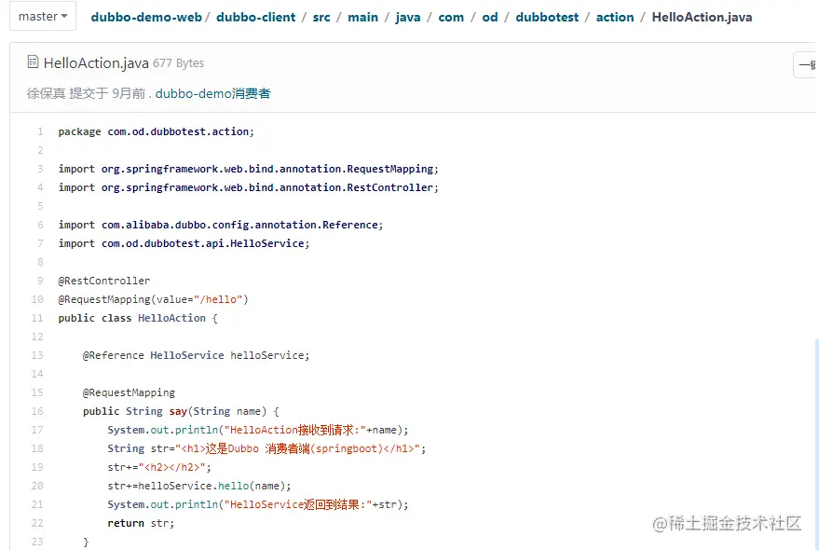Screen dimensions: 819x550
Task: Select line number 10
Action: 37,299
